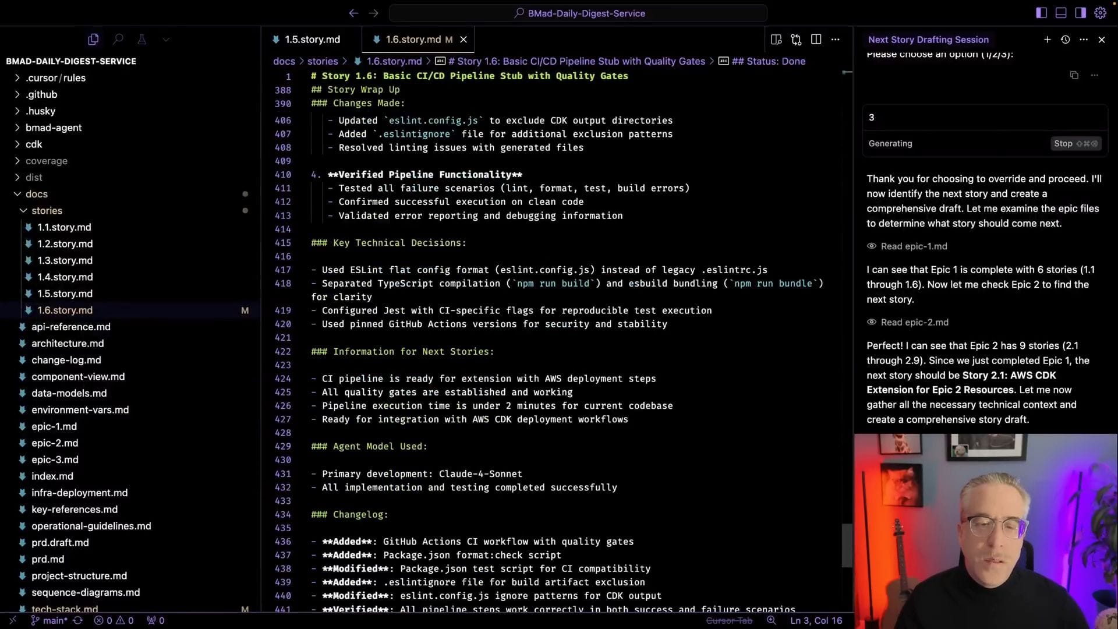Show chat history clock icon
Image resolution: width=1118 pixels, height=629 pixels.
pos(1065,40)
